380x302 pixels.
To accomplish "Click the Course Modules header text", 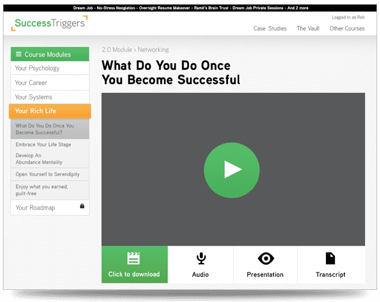I will (x=48, y=55).
